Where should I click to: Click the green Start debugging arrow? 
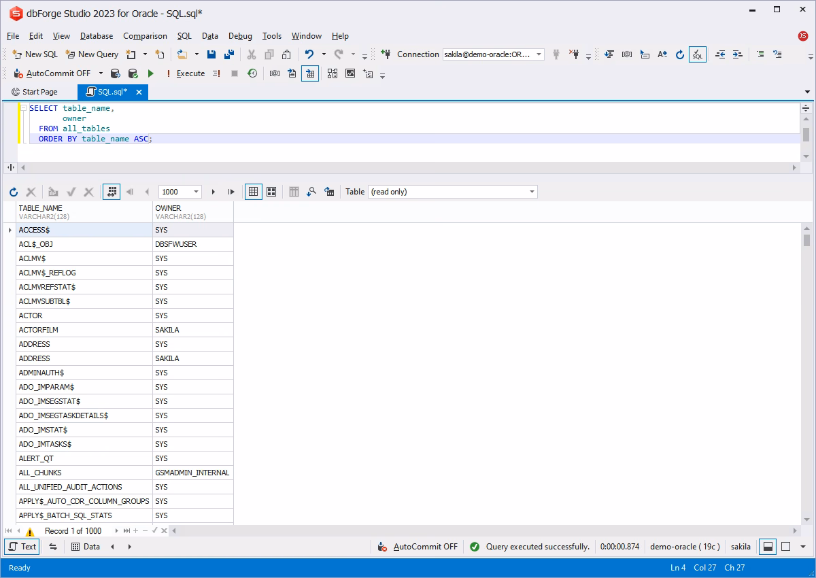pos(151,73)
